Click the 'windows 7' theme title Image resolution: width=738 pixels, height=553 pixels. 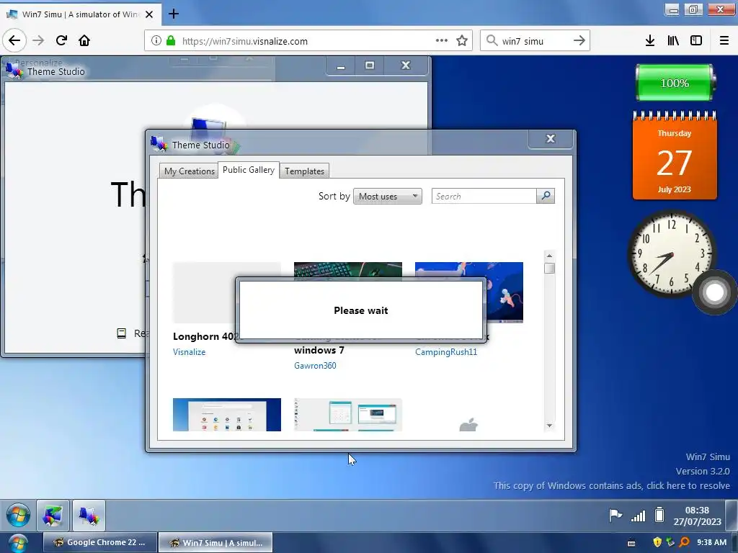coord(319,350)
